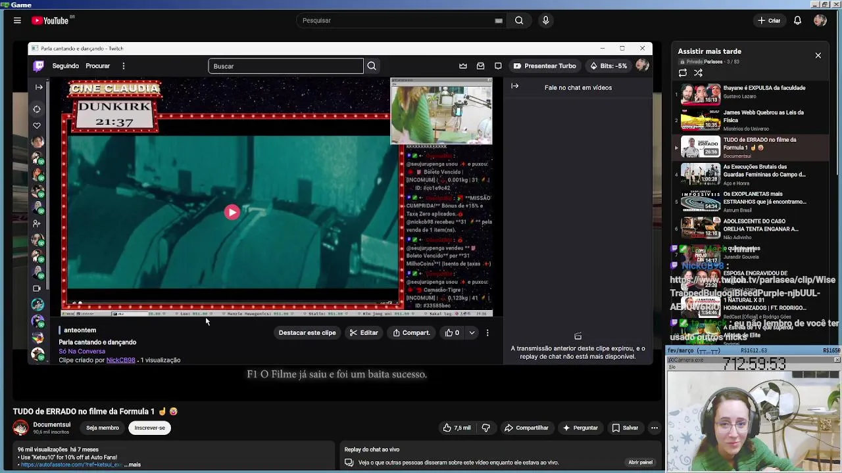This screenshot has width=842, height=473.
Task: Save the video with Salvar
Action: click(625, 428)
